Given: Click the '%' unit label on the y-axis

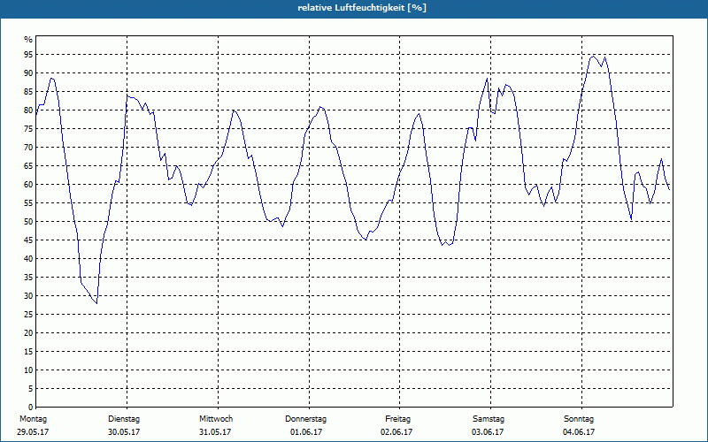Looking at the screenshot, I should tap(28, 40).
